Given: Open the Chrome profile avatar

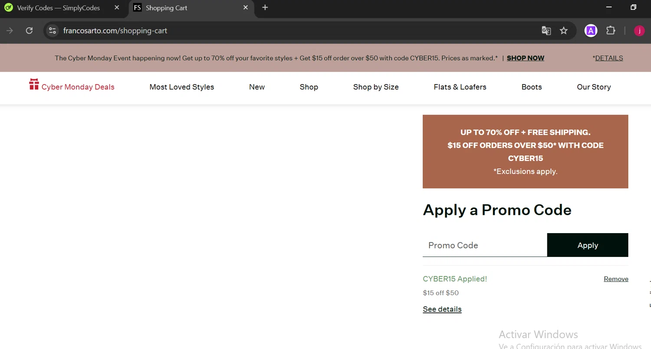Looking at the screenshot, I should (639, 30).
